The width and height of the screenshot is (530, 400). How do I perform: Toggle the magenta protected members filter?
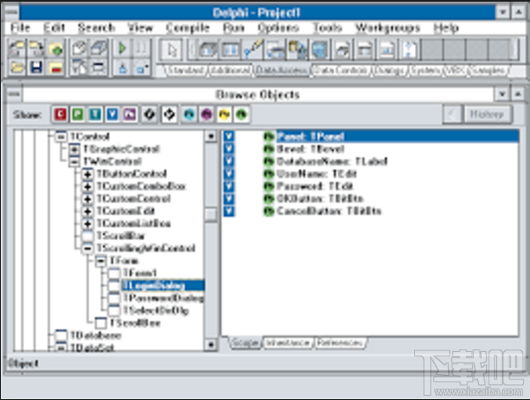pos(207,114)
